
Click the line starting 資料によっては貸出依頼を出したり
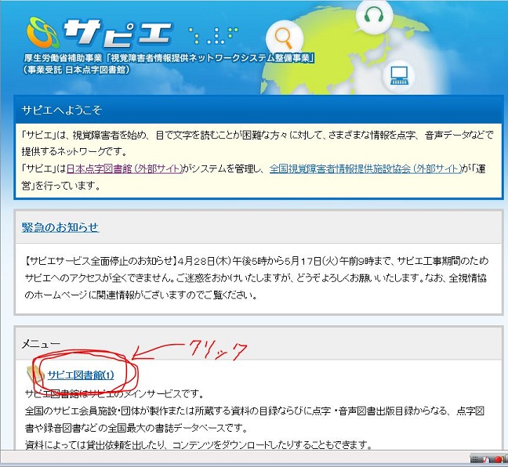point(198,445)
